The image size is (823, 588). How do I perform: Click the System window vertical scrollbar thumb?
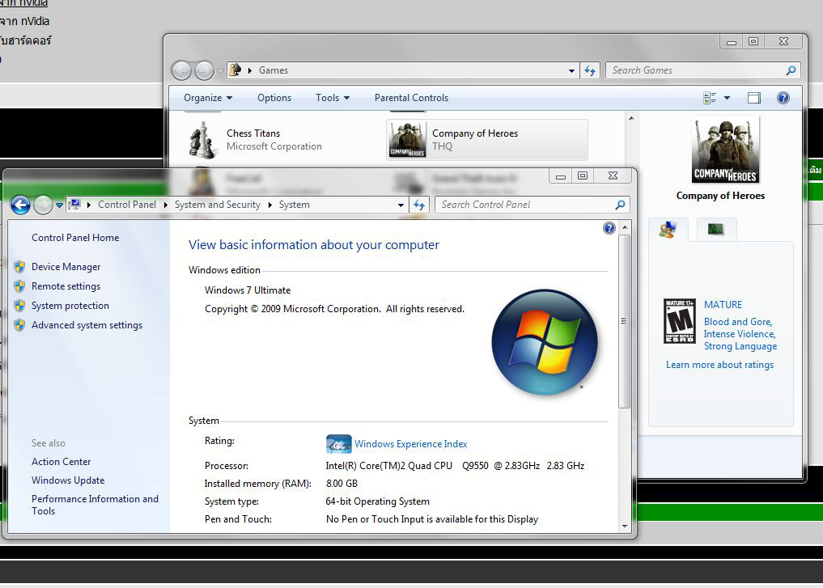point(625,321)
